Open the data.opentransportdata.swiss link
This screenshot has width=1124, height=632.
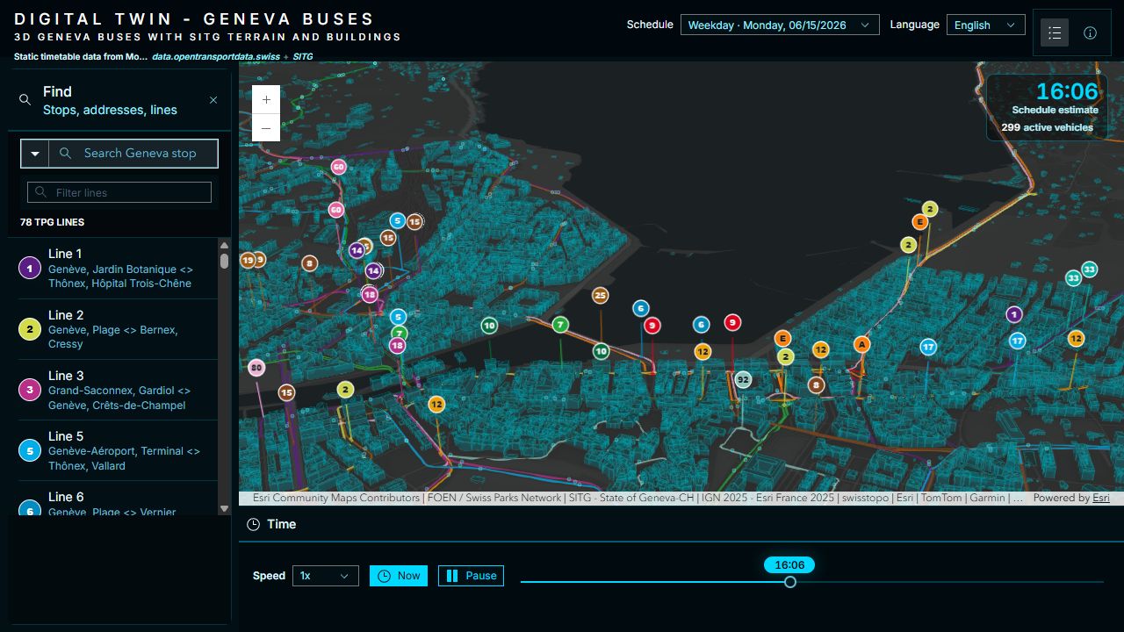coord(216,56)
